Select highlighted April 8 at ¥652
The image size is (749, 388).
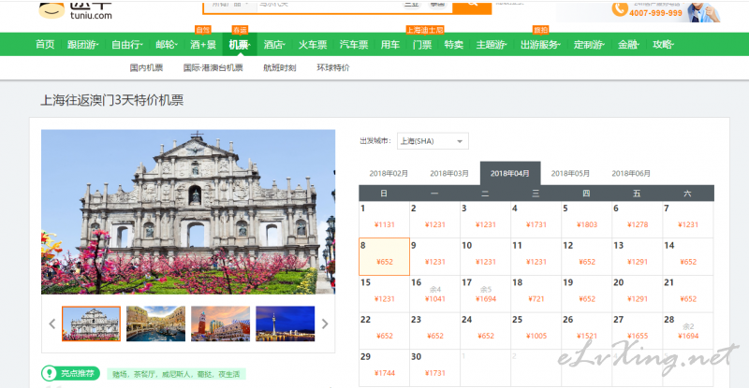[x=384, y=257]
